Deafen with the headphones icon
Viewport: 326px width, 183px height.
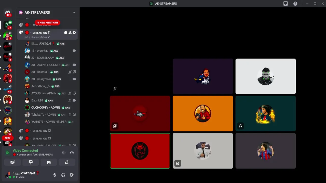click(x=63, y=175)
